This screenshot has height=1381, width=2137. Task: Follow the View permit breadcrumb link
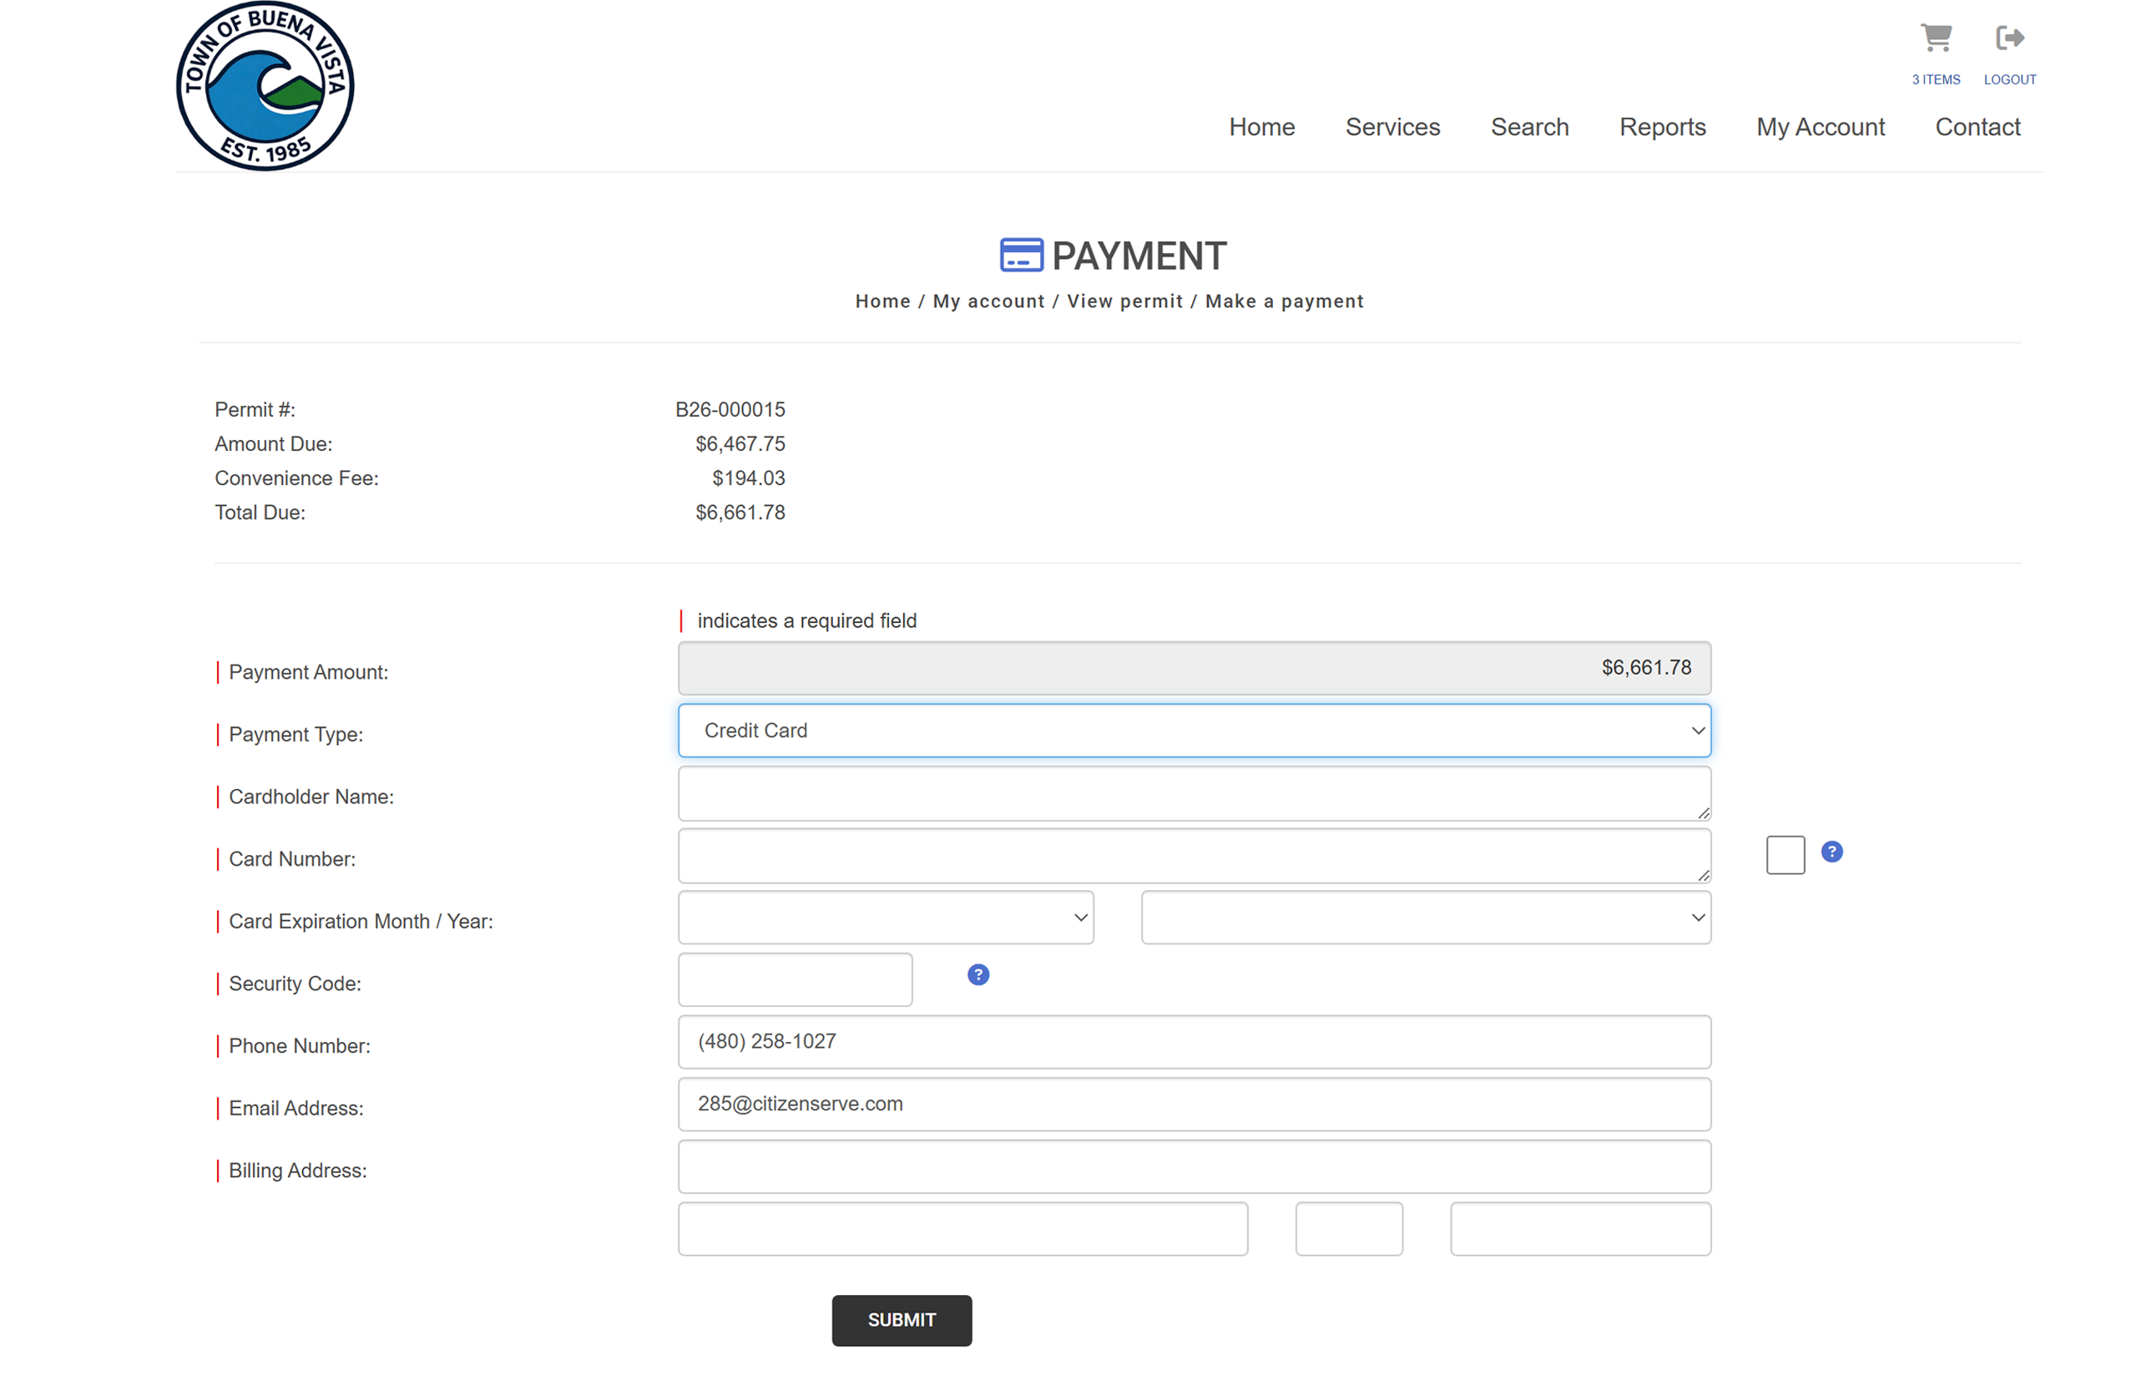click(x=1125, y=301)
